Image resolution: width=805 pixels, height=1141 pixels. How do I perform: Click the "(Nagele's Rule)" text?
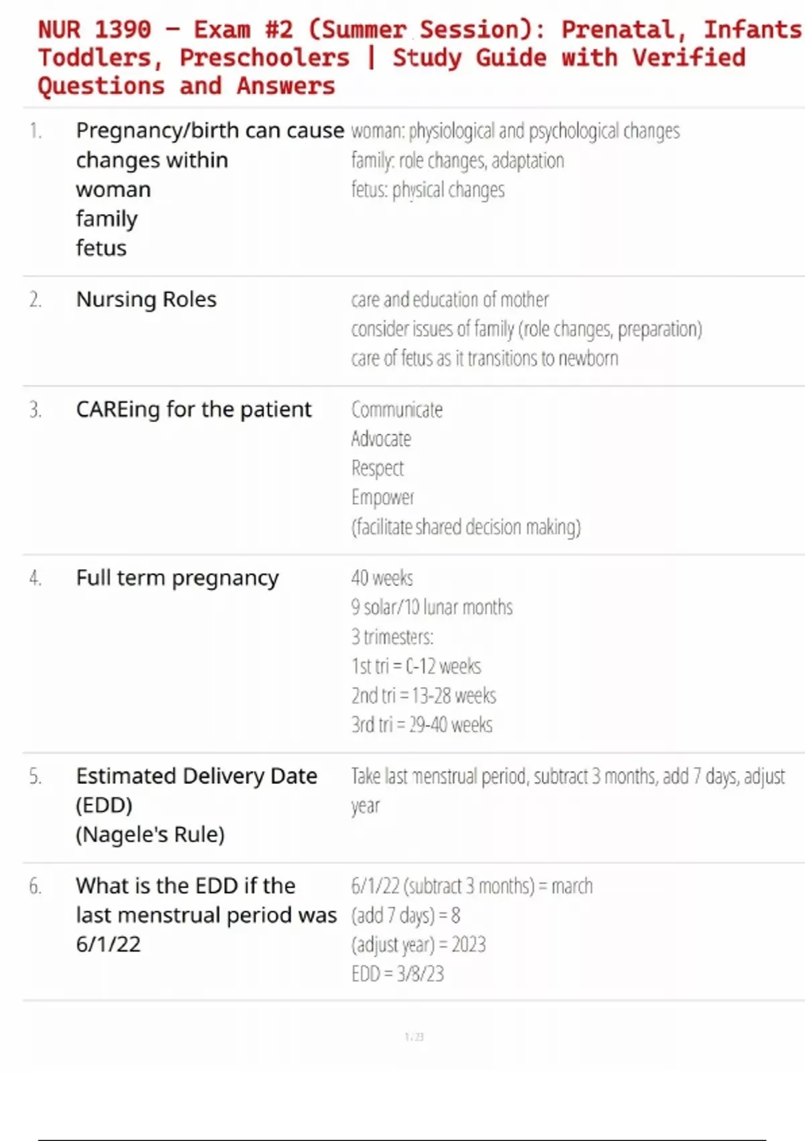(x=150, y=834)
